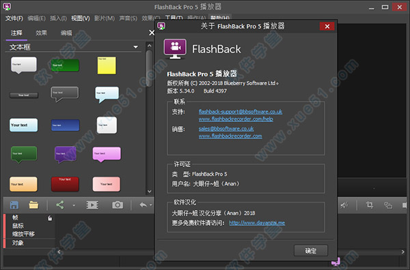Select the white speech bubble text box
The height and width of the screenshot is (270, 410).
pos(24,65)
